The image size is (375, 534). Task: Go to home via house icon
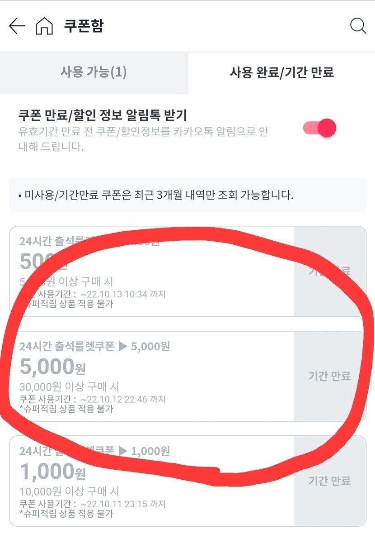pos(44,26)
